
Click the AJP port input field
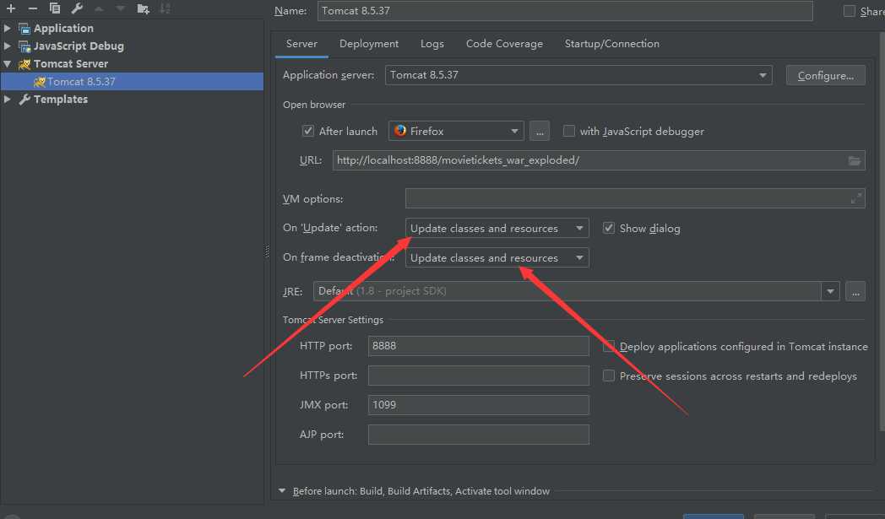pyautogui.click(x=479, y=435)
